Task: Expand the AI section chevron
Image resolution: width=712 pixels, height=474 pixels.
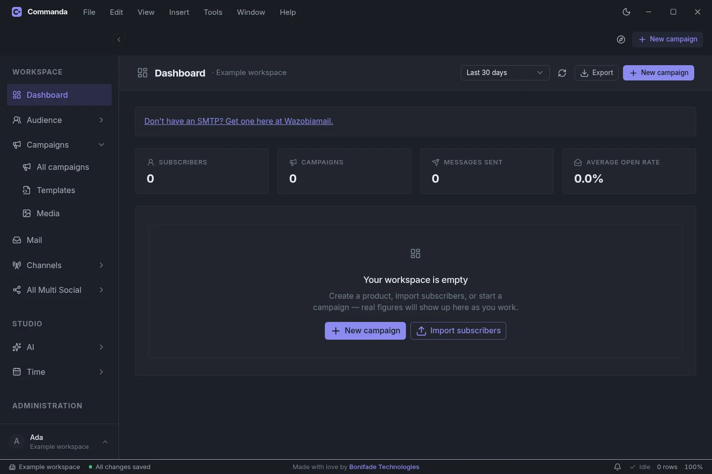Action: 101,347
